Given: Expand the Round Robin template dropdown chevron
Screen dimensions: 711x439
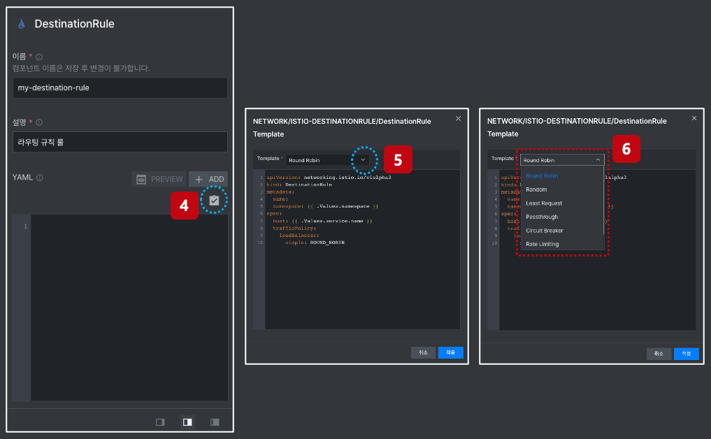Looking at the screenshot, I should pyautogui.click(x=363, y=159).
